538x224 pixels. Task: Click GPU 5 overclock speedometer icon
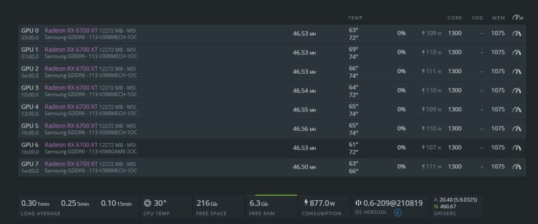pos(516,129)
